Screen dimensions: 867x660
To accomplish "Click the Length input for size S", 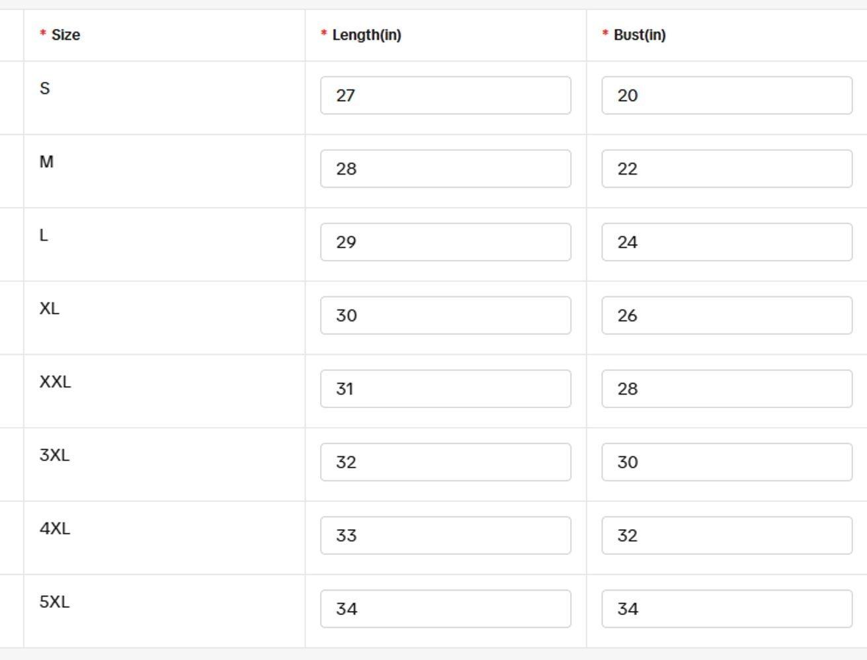I will point(445,95).
